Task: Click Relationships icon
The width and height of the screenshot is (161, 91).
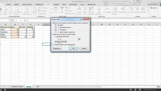Action: pos(123,10)
